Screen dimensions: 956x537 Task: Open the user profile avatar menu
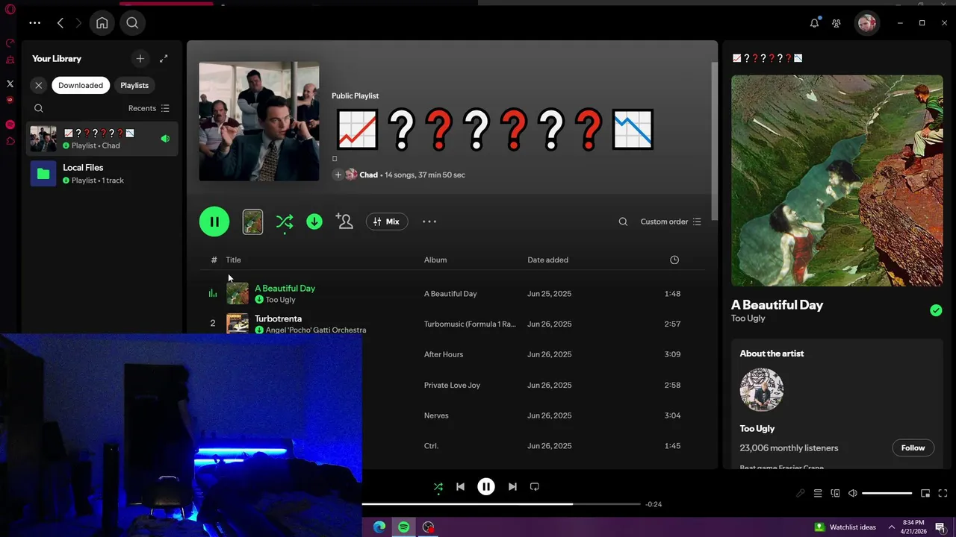866,23
